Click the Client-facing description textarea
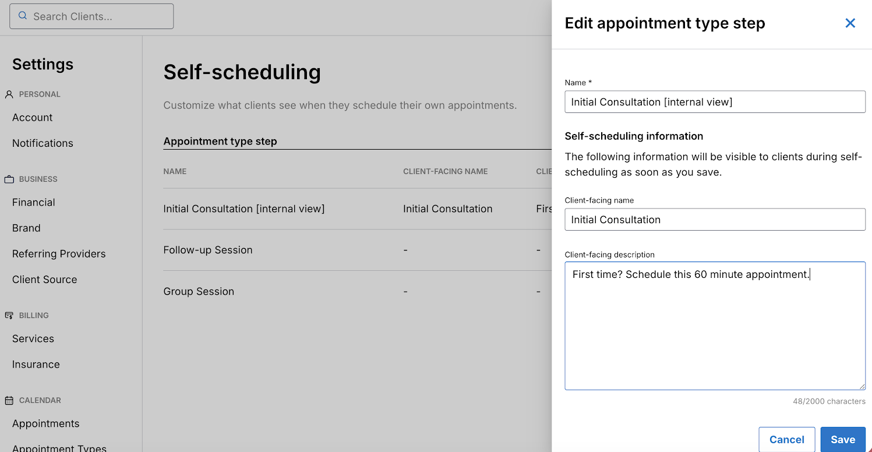Viewport: 872px width, 452px height. (715, 326)
